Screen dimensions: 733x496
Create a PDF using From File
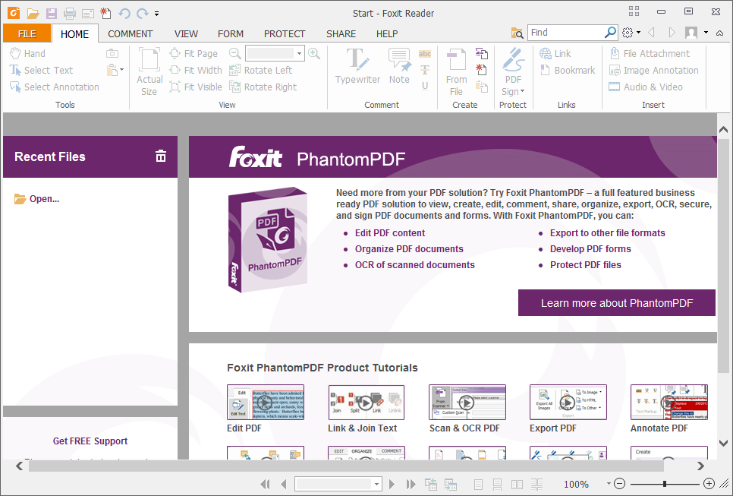456,72
